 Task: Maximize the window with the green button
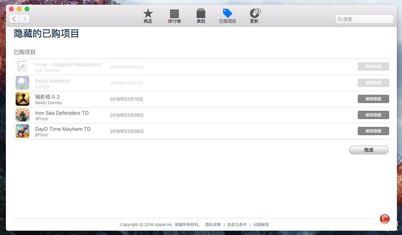[27, 9]
